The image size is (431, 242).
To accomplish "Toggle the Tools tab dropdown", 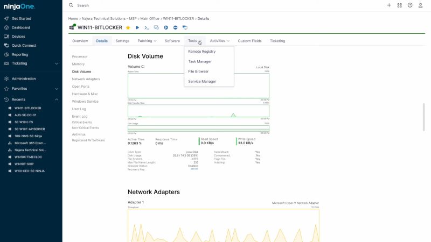I will [x=194, y=41].
